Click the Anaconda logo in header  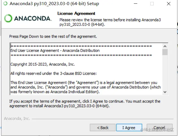tap(28, 18)
